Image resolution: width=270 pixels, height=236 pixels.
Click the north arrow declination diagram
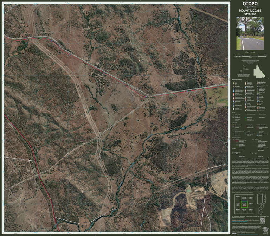[244, 69]
